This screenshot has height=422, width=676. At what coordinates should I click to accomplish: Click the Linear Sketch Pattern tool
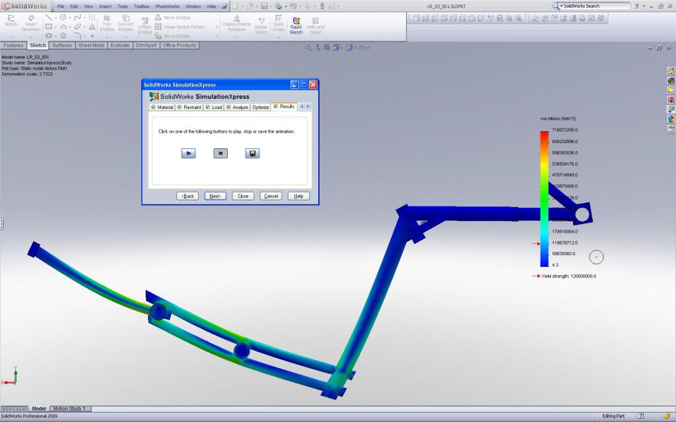pos(180,26)
